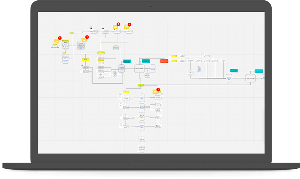Click the small black icon above the second top-row node

point(103,28)
